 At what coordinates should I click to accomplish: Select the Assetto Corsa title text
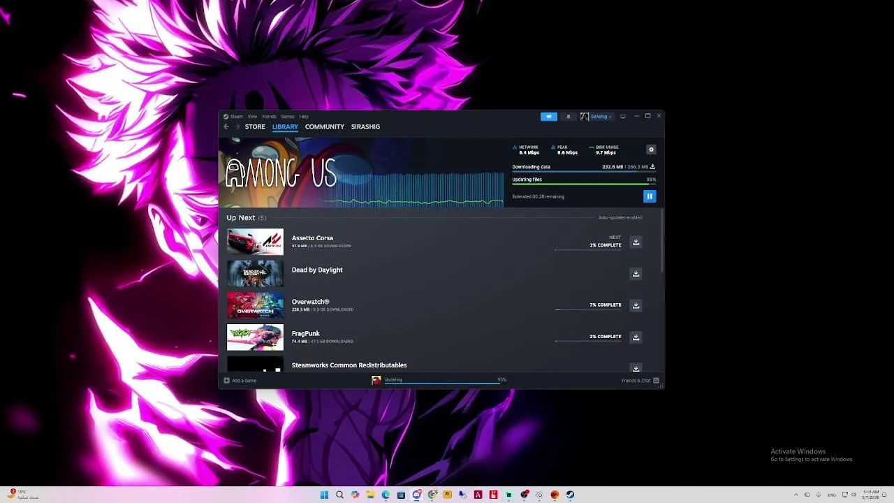click(x=312, y=238)
